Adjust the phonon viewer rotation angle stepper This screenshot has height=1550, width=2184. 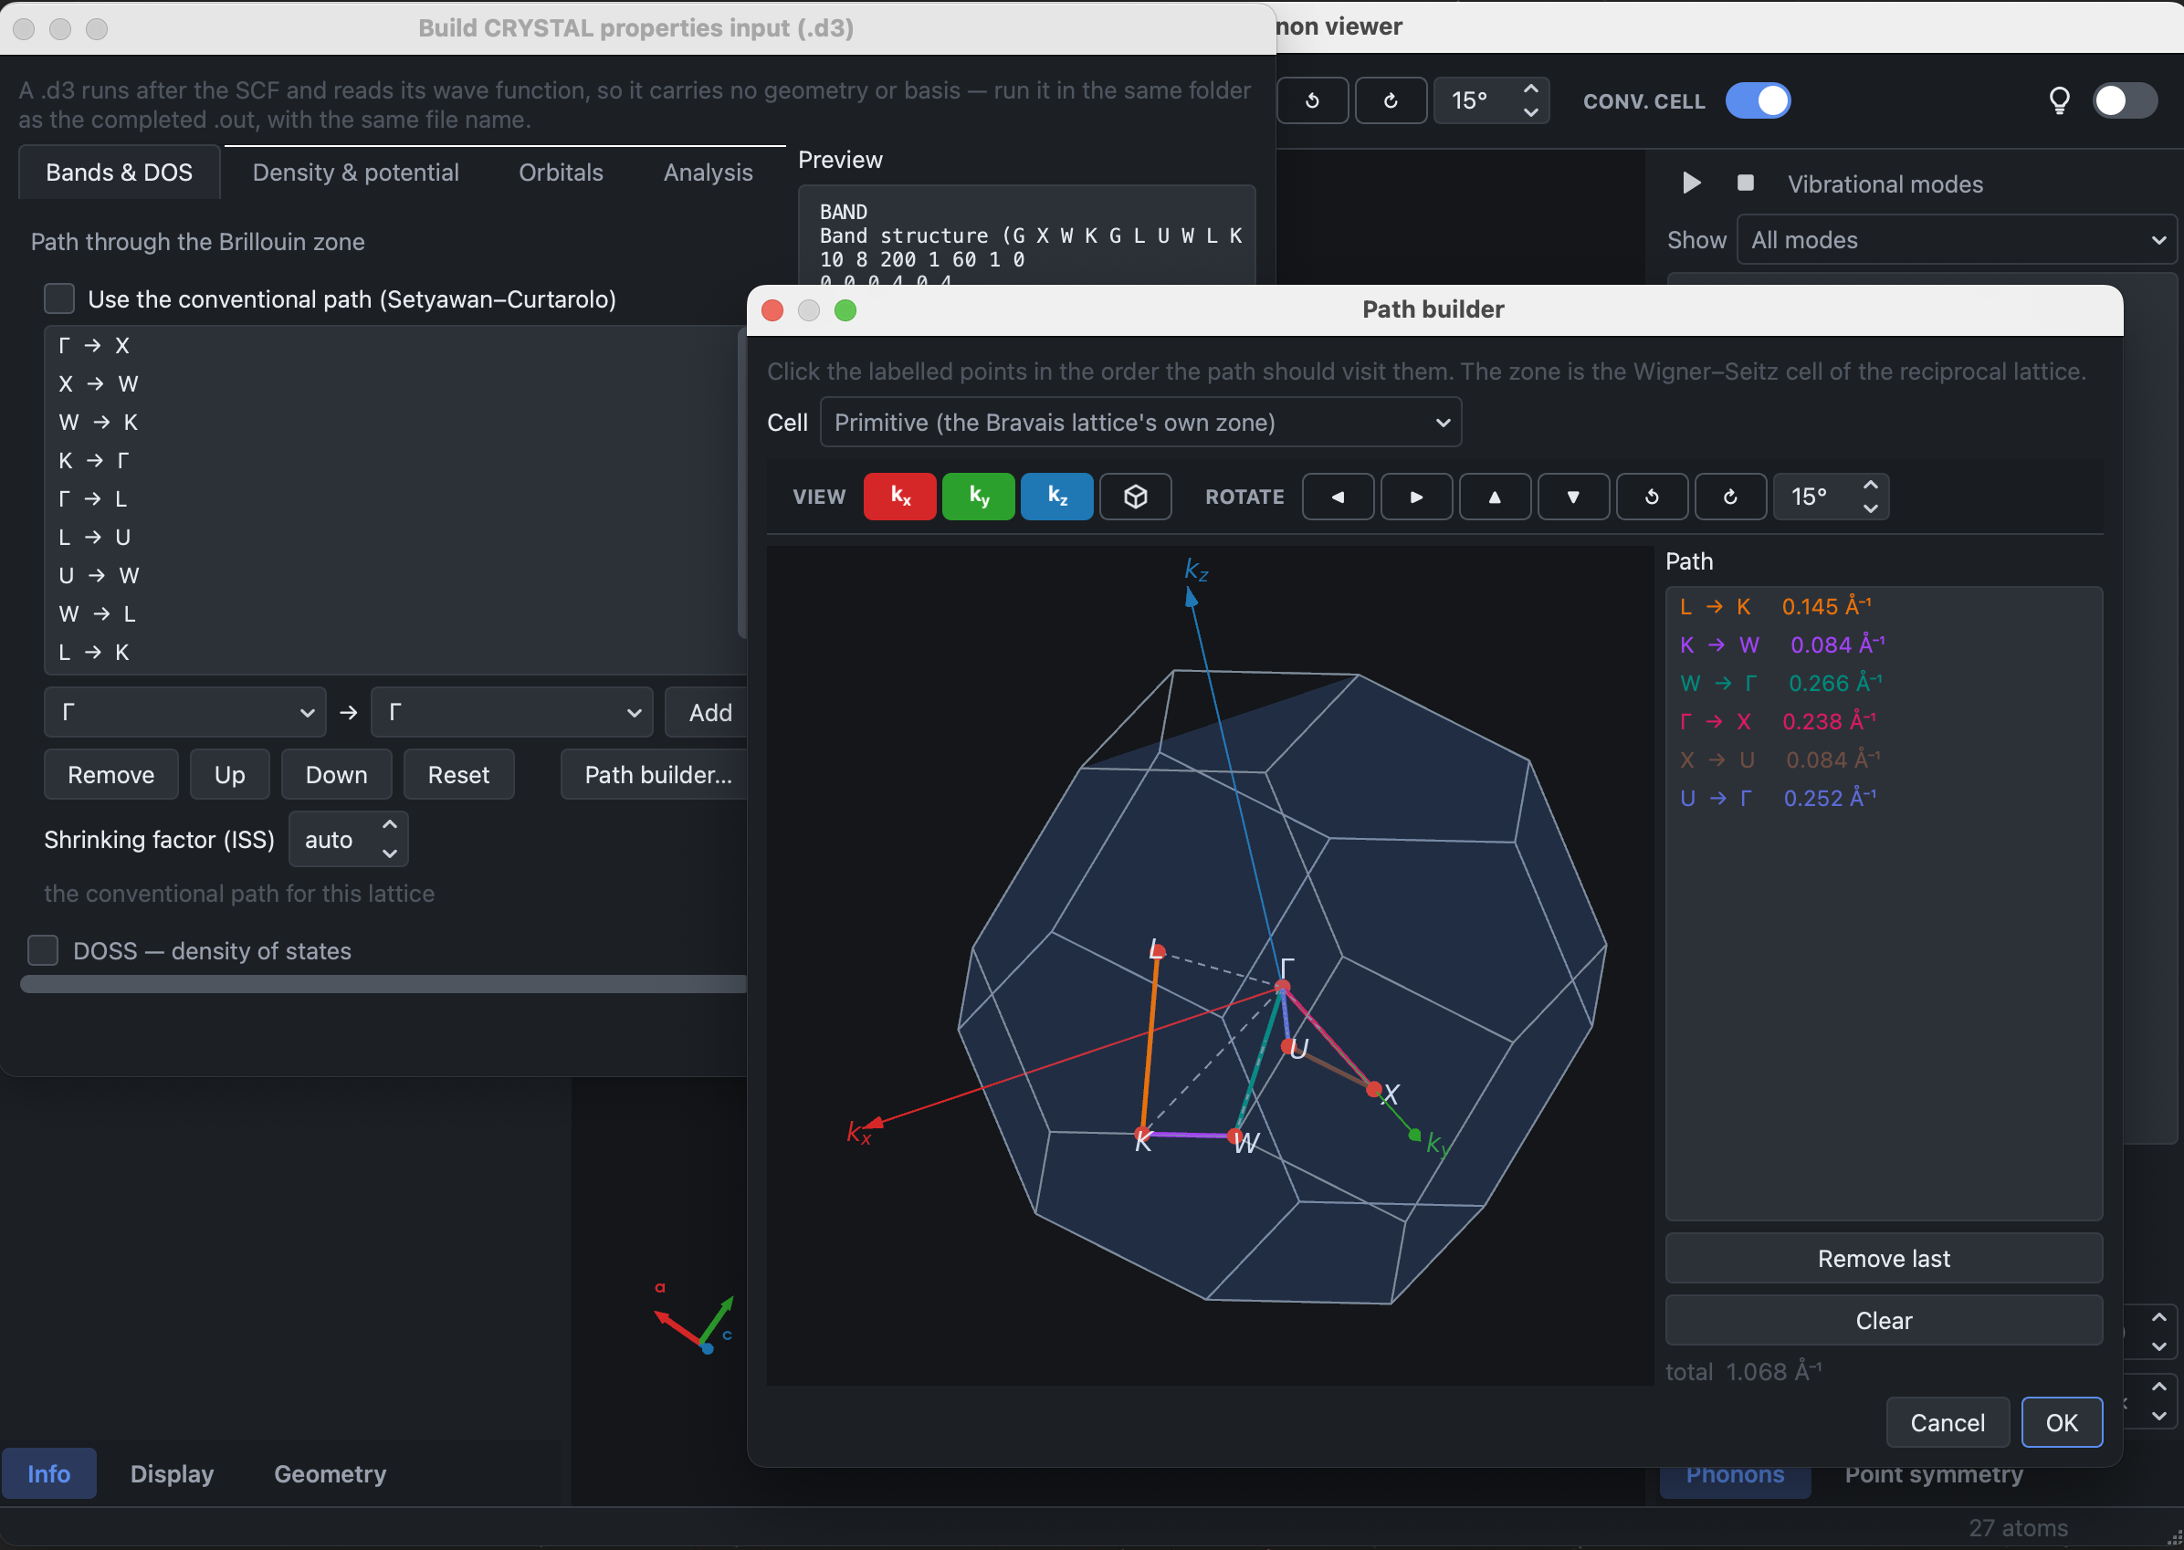[x=1491, y=100]
